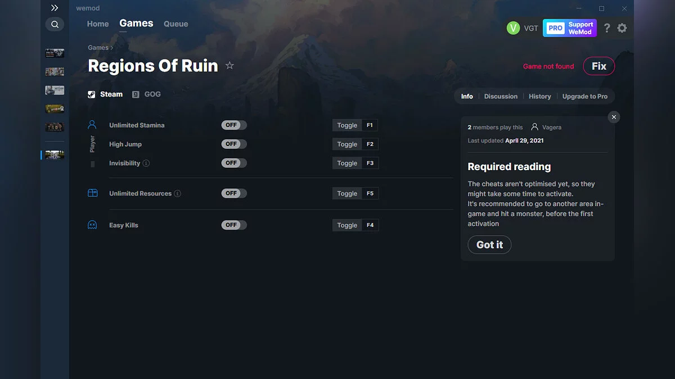Click the Invisibility info icon

click(x=146, y=163)
